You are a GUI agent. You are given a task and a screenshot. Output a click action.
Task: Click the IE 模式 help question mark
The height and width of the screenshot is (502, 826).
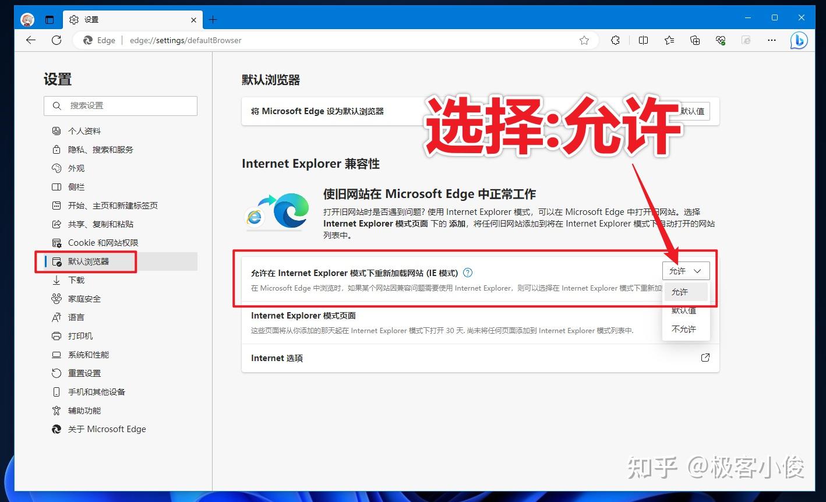467,273
